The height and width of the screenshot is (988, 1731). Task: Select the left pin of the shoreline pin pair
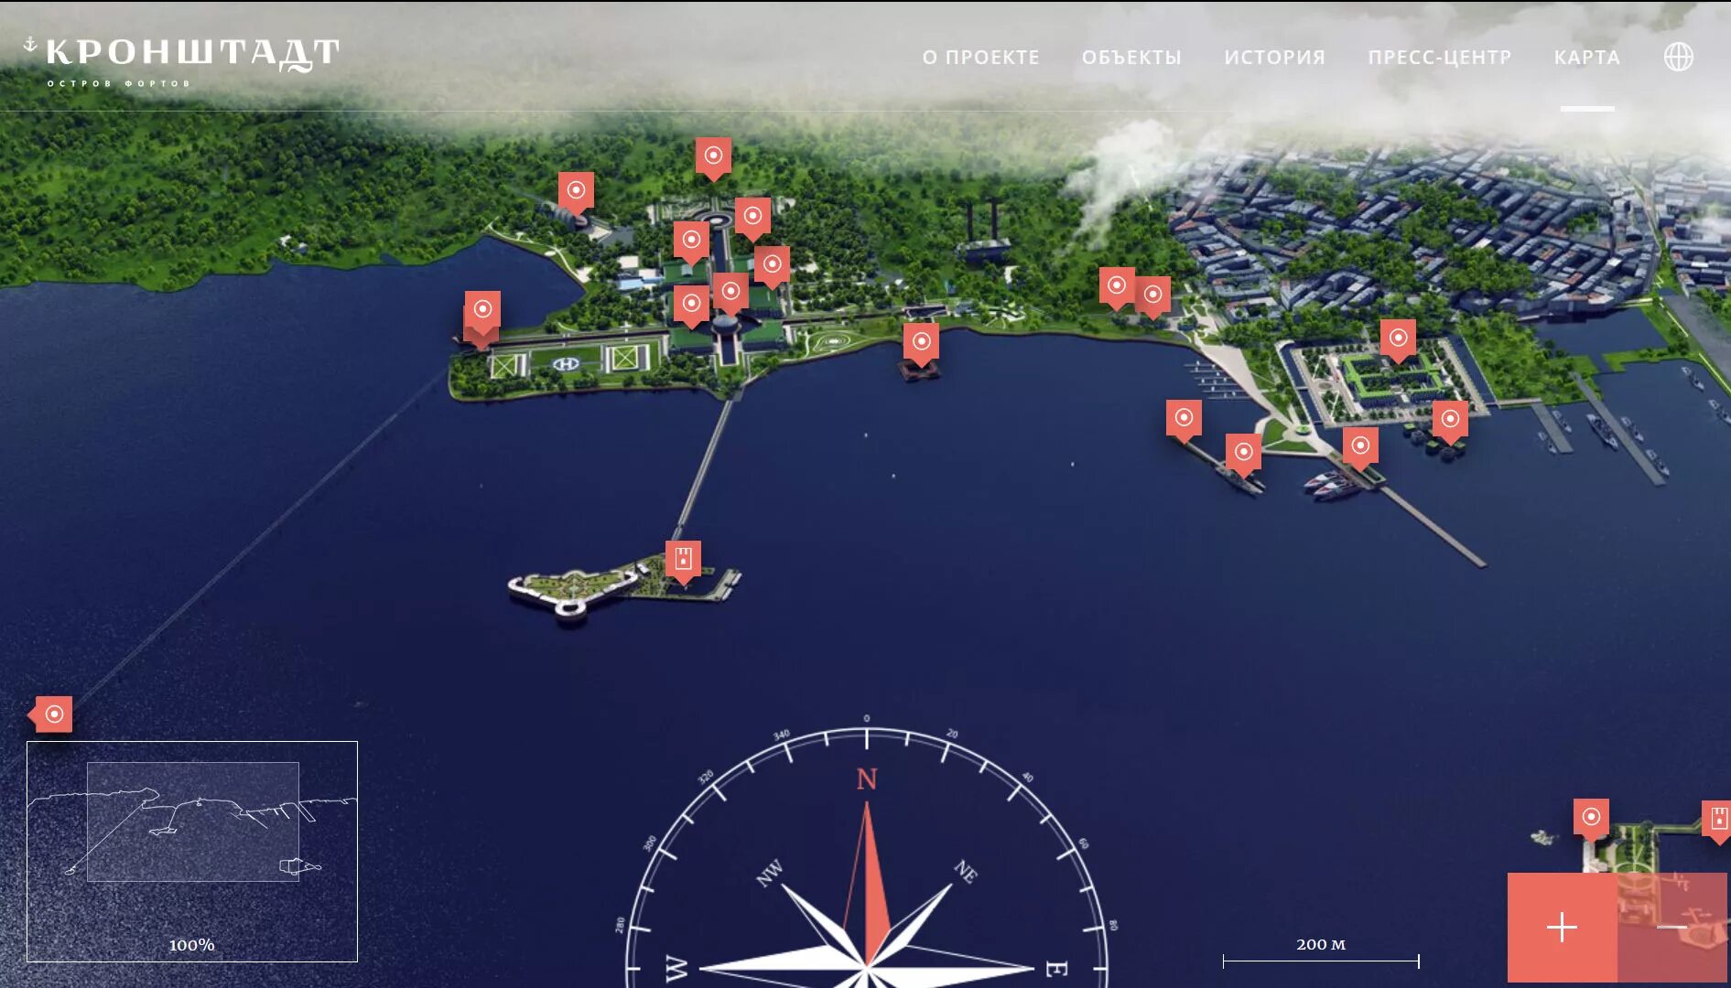tap(1117, 287)
